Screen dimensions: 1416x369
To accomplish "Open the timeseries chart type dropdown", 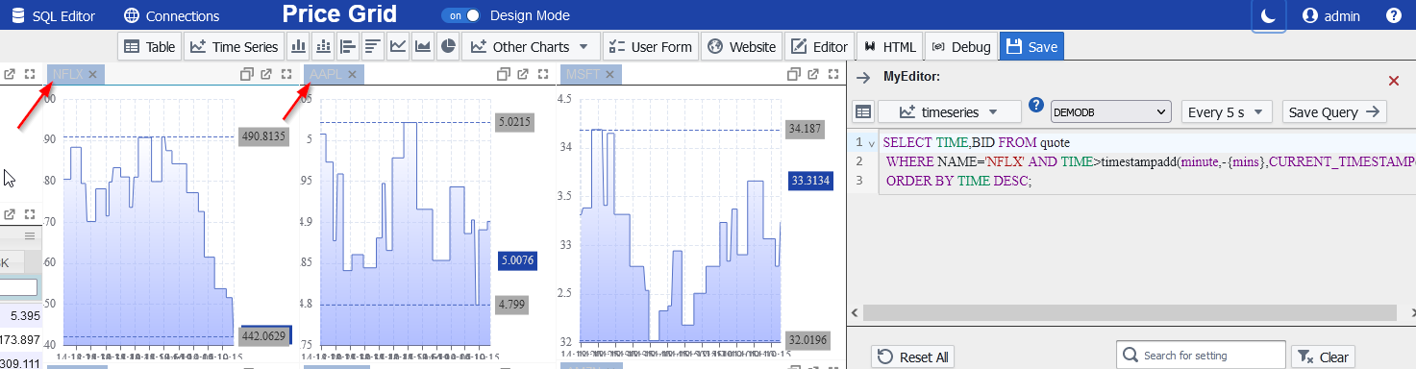I will 950,111.
